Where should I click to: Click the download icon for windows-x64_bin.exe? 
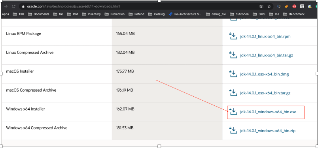pyautogui.click(x=233, y=112)
